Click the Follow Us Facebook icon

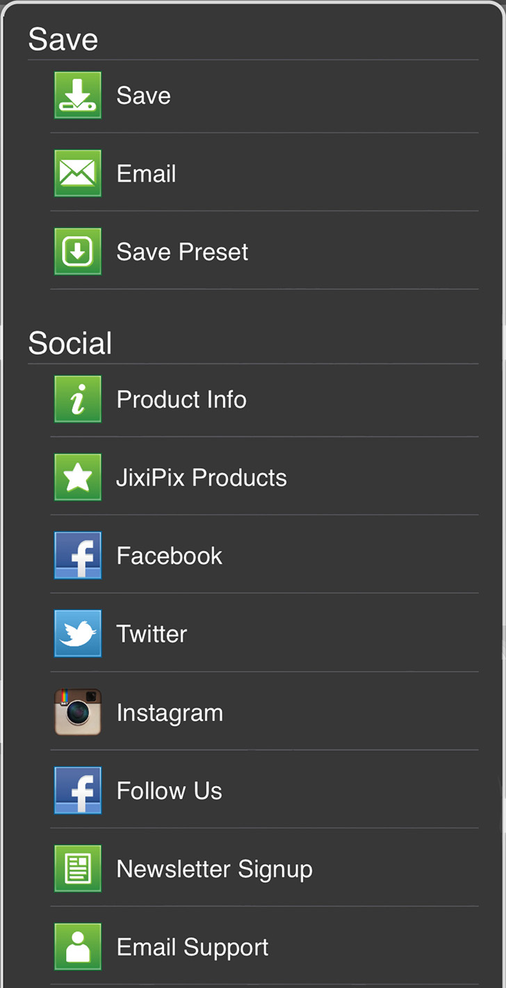(x=78, y=791)
